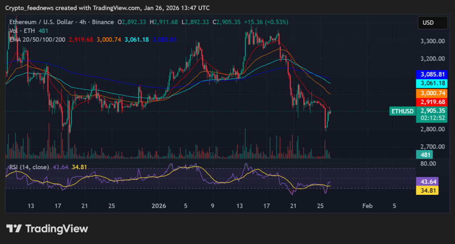Click the TradingView logo
Image resolution: width=455 pixels, height=244 pixels.
(x=47, y=229)
